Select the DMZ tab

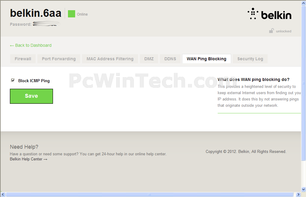(x=149, y=59)
